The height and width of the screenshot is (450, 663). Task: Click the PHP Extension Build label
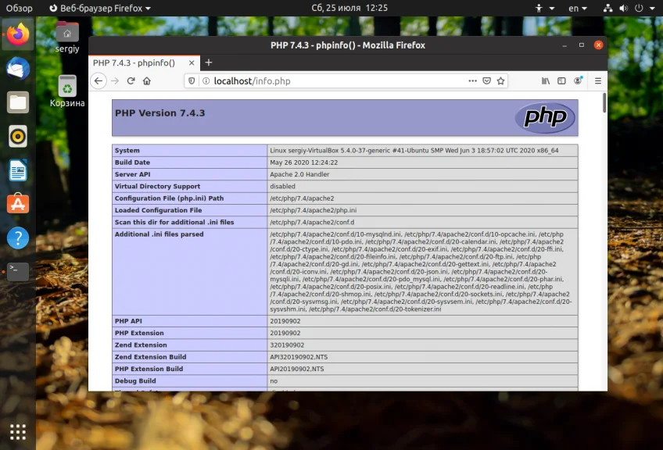pyautogui.click(x=149, y=369)
